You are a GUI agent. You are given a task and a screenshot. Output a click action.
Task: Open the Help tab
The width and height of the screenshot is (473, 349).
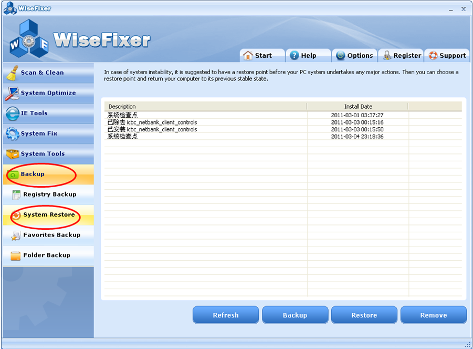click(308, 56)
